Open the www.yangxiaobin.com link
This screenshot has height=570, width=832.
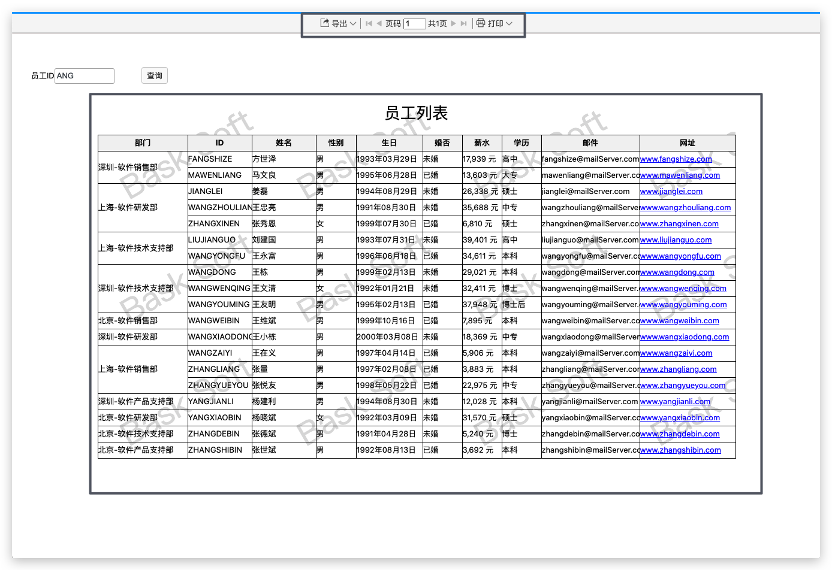[680, 418]
